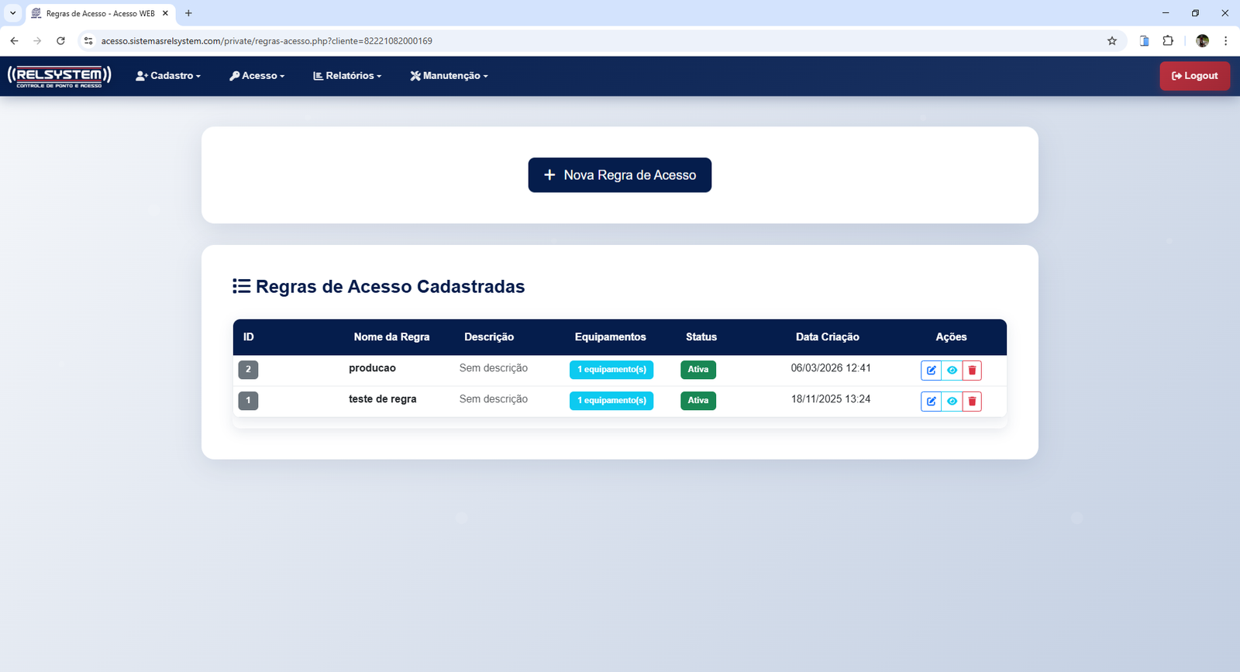Edit the teste de regra rule
The height and width of the screenshot is (672, 1240).
click(931, 401)
